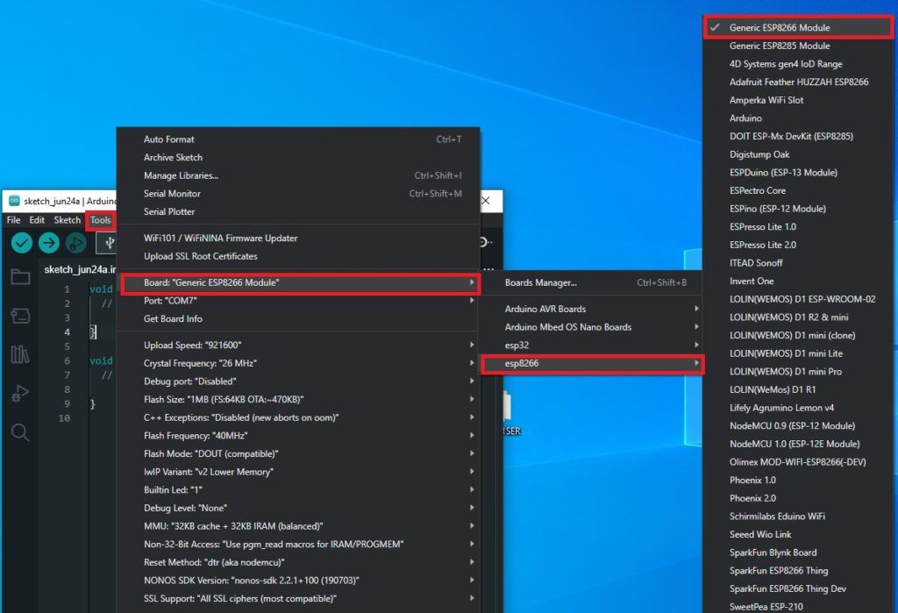Open the Sketchbook folder icon in sidebar
898x613 pixels.
[19, 278]
